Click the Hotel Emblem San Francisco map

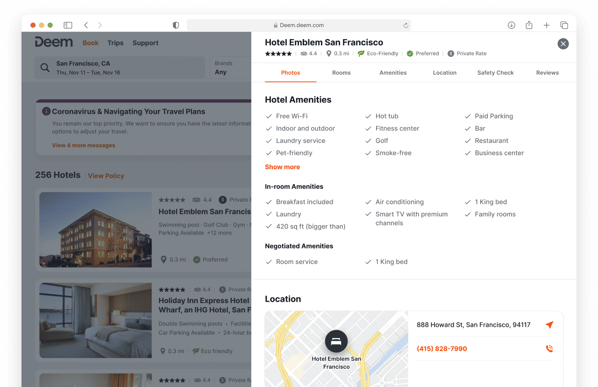(x=336, y=349)
